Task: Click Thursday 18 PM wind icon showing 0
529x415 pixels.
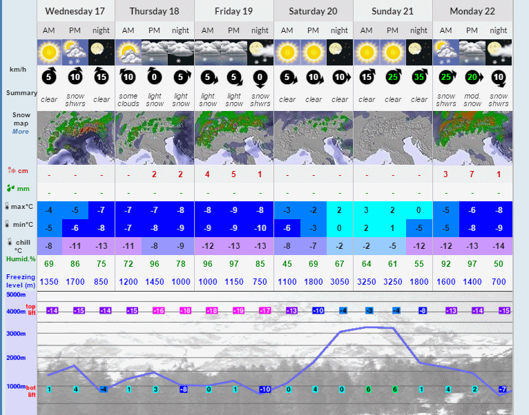Action: point(154,77)
